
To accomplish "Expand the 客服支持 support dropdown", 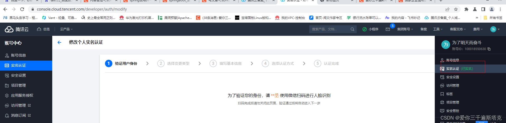I will click(x=458, y=29).
